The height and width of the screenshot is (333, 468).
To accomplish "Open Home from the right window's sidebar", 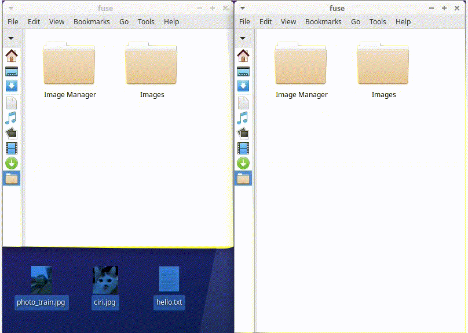I will click(243, 55).
